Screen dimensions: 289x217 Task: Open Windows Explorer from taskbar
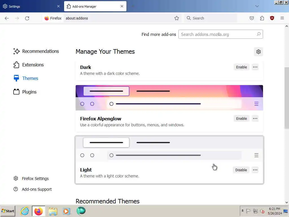[x=53, y=211]
